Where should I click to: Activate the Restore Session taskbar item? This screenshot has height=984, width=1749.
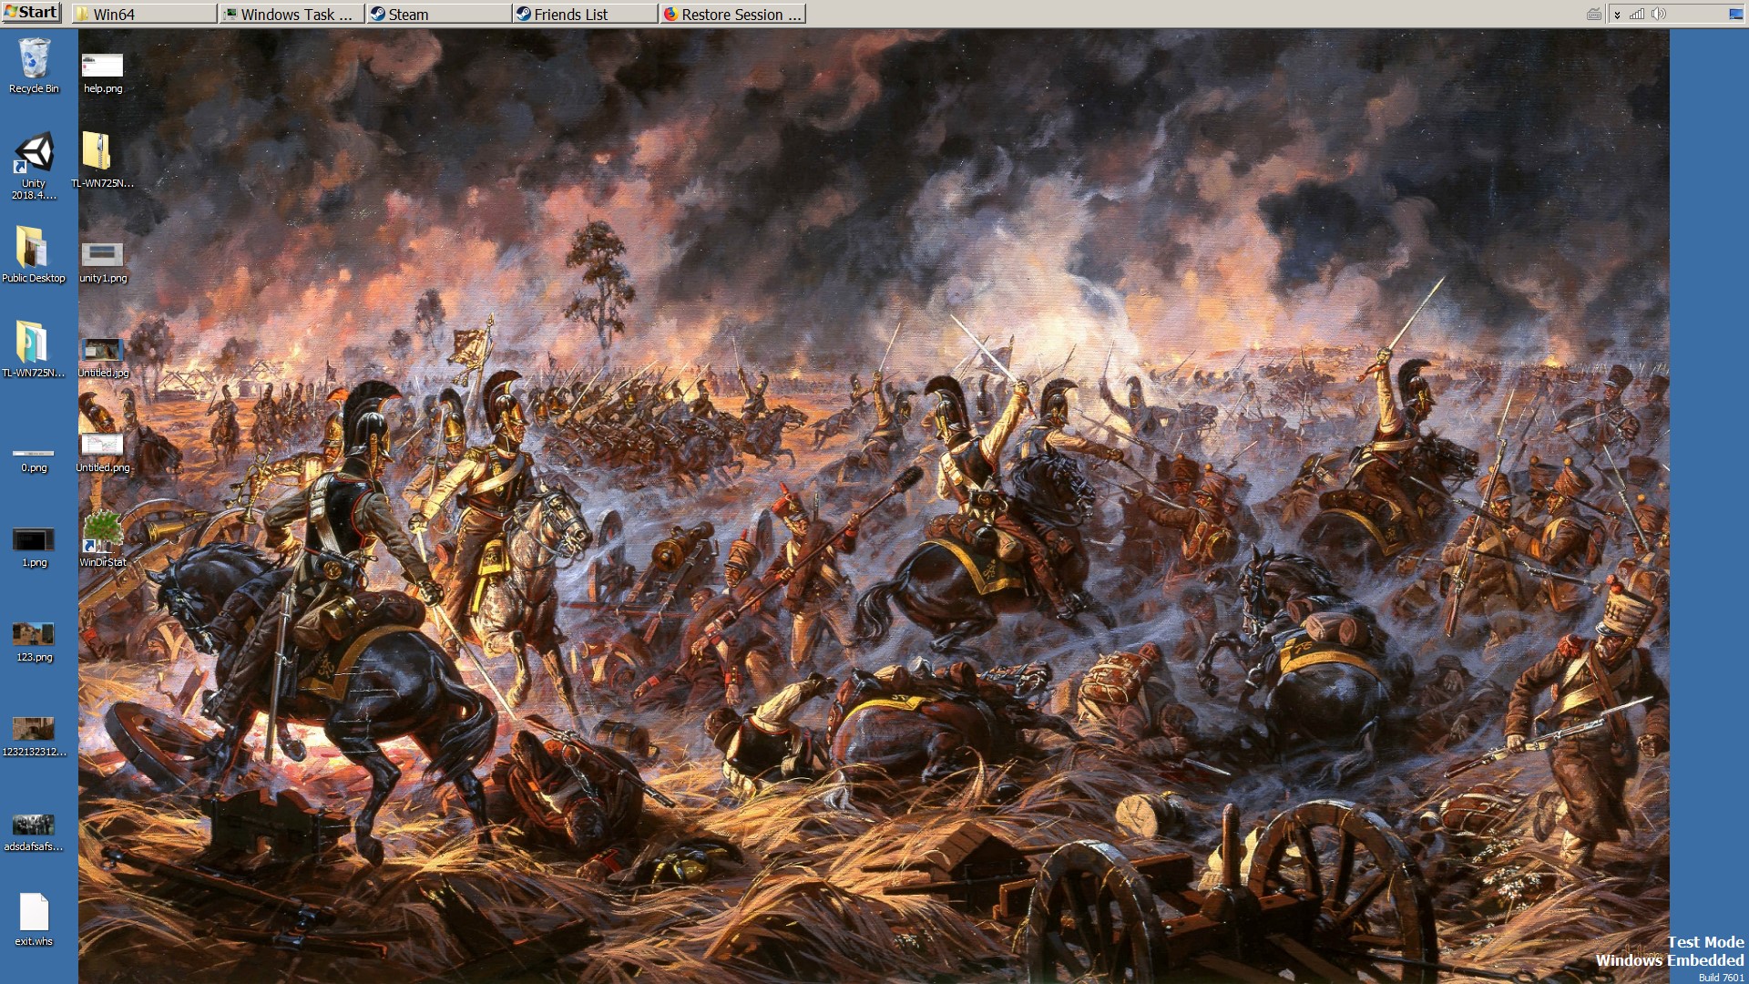(x=732, y=14)
